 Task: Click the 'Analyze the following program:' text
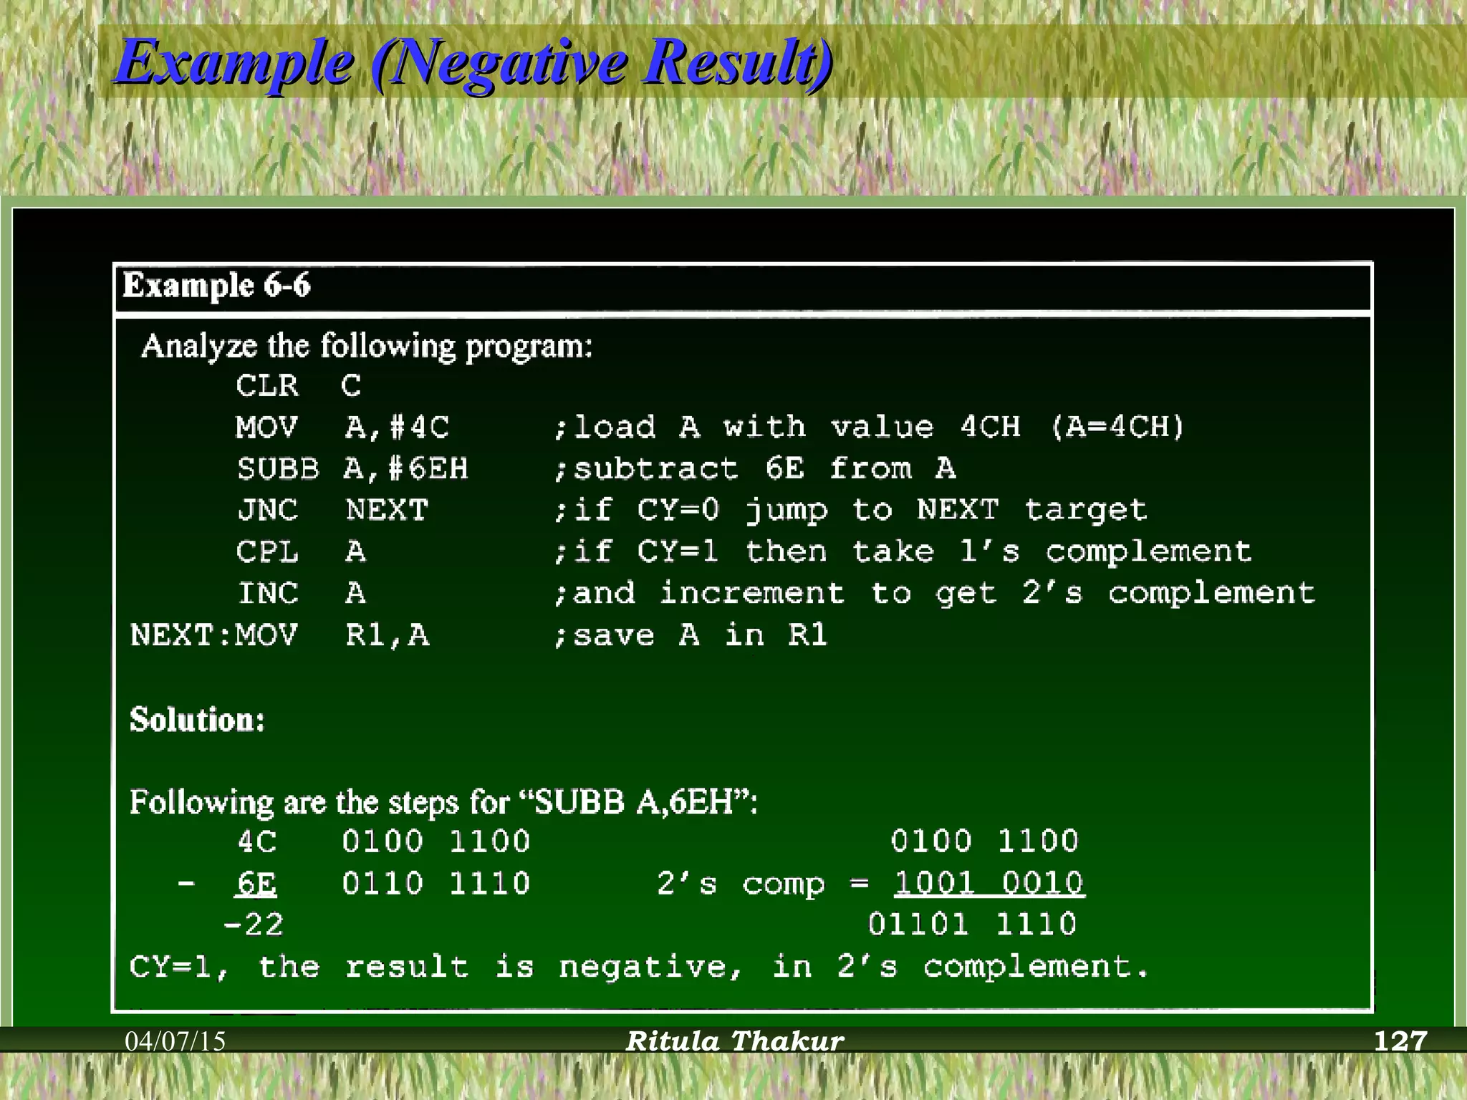[x=367, y=347]
